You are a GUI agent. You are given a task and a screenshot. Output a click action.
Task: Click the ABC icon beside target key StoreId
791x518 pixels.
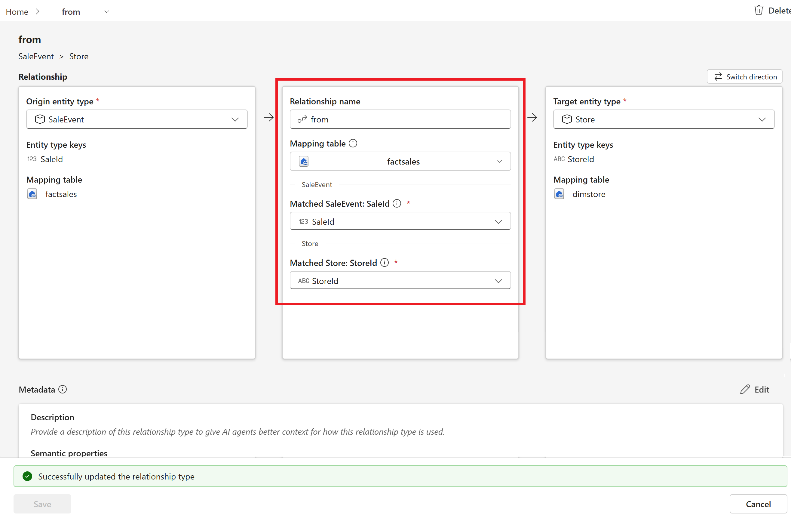click(559, 159)
